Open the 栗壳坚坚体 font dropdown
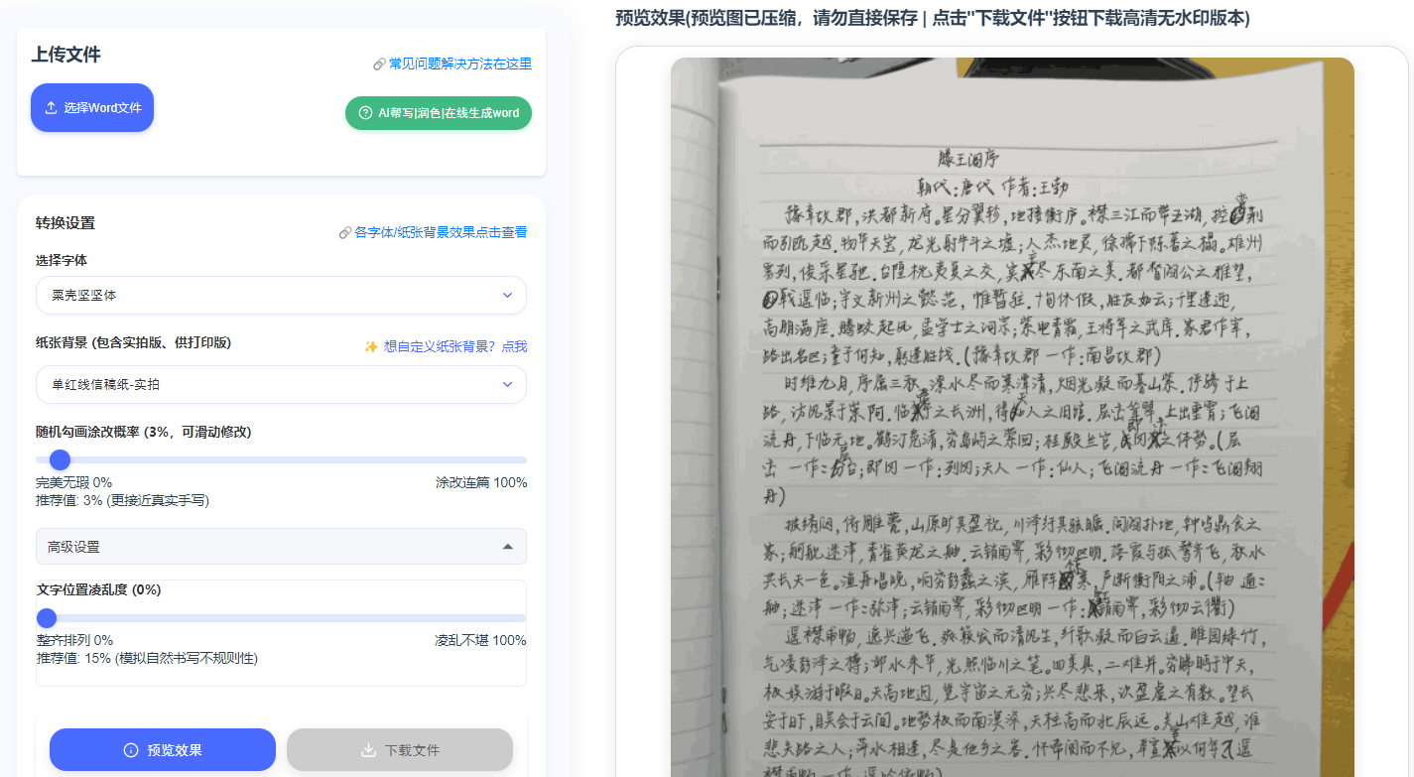Screen dimensions: 1414x777 [281, 296]
